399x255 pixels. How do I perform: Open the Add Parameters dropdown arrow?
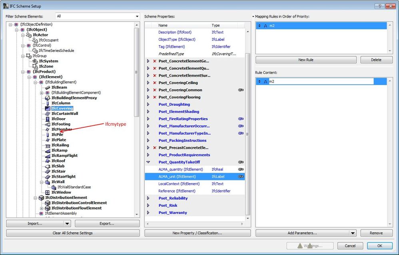(353, 233)
